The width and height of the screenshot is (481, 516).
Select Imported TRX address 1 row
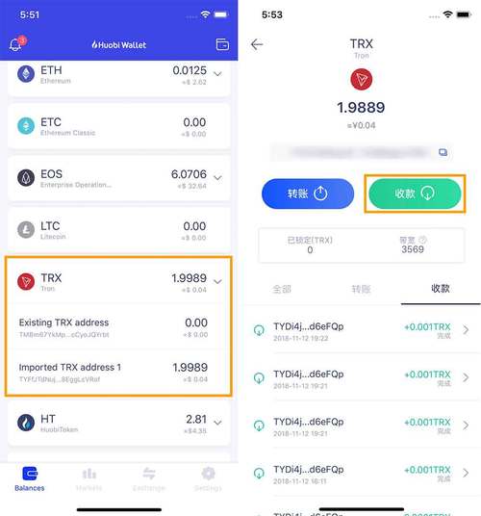pos(118,373)
